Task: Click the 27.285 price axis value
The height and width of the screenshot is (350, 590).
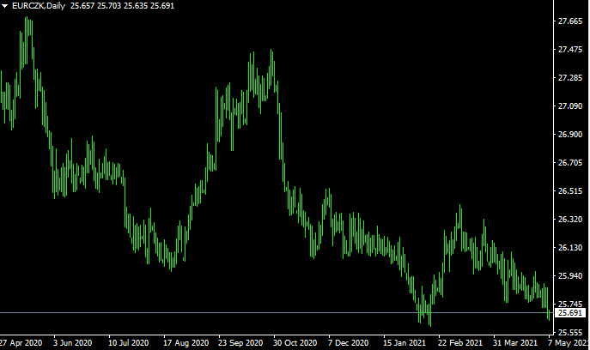Action: pyautogui.click(x=570, y=78)
